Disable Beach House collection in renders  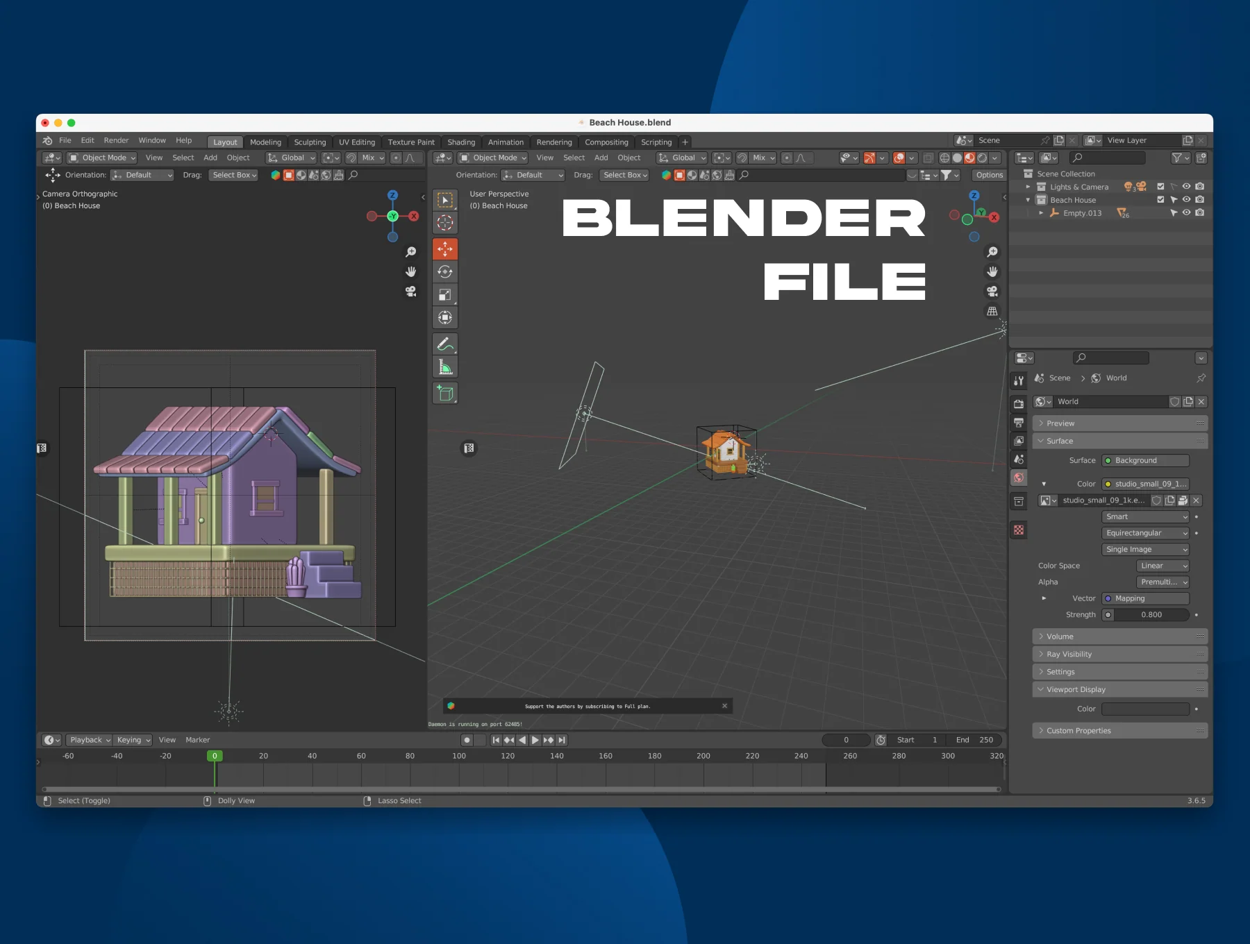[1200, 200]
